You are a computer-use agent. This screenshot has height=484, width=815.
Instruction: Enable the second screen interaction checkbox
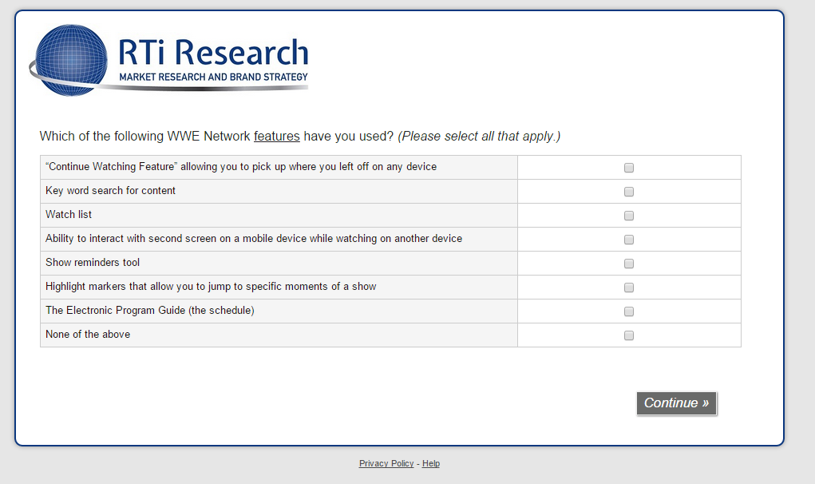tap(629, 239)
